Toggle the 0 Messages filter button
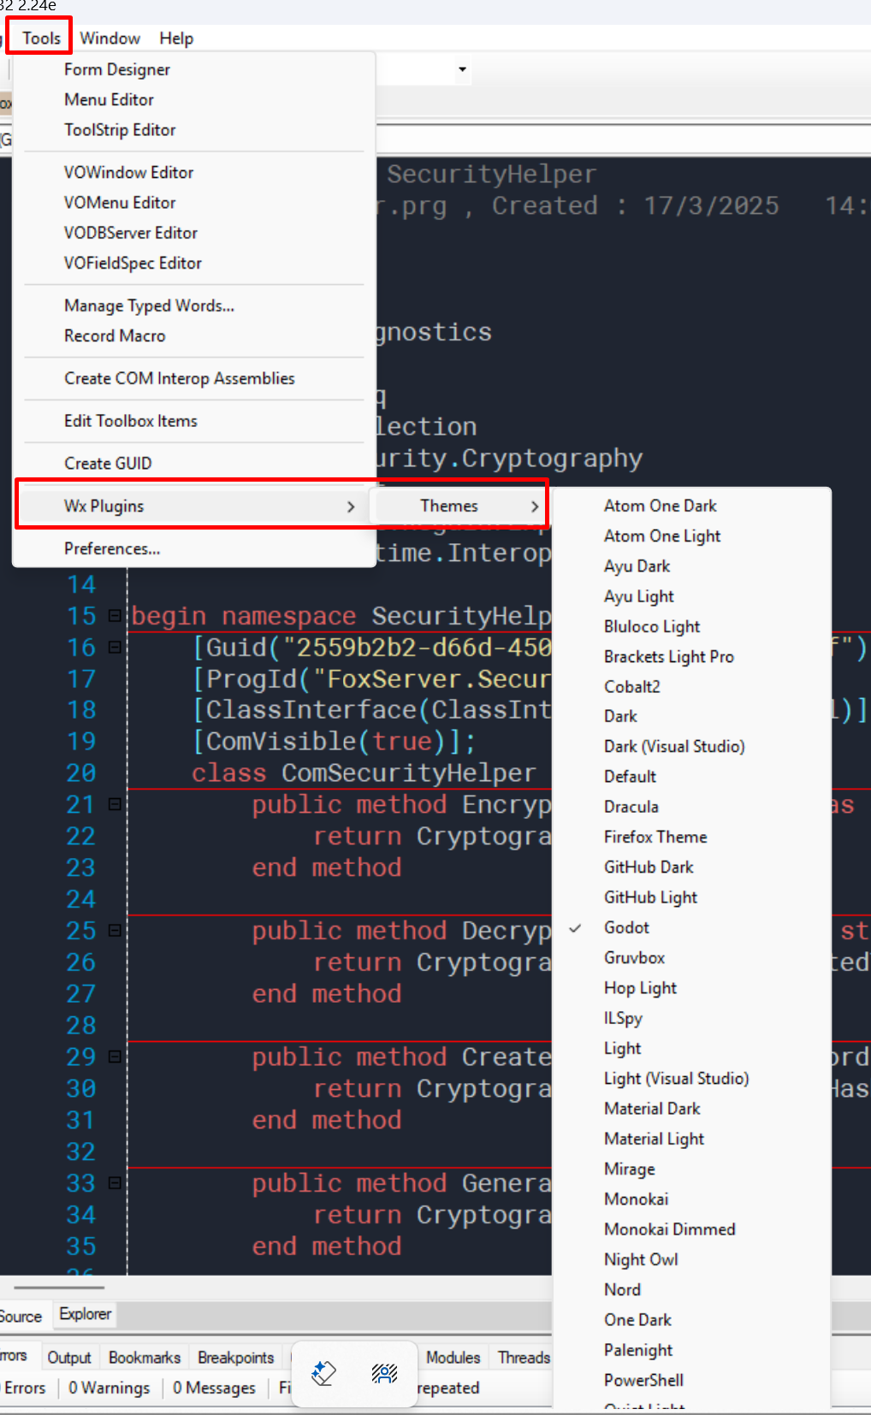This screenshot has height=1415, width=871. click(214, 1388)
